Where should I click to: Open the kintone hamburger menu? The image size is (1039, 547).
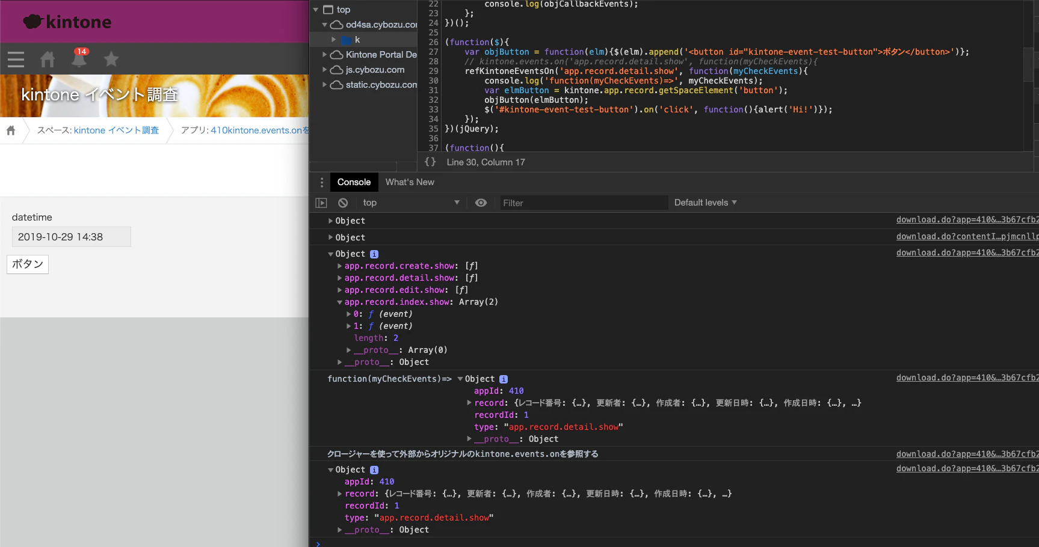click(x=16, y=59)
